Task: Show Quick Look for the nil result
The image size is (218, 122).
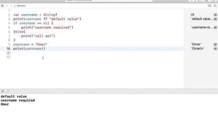Action: [x=215, y=15]
